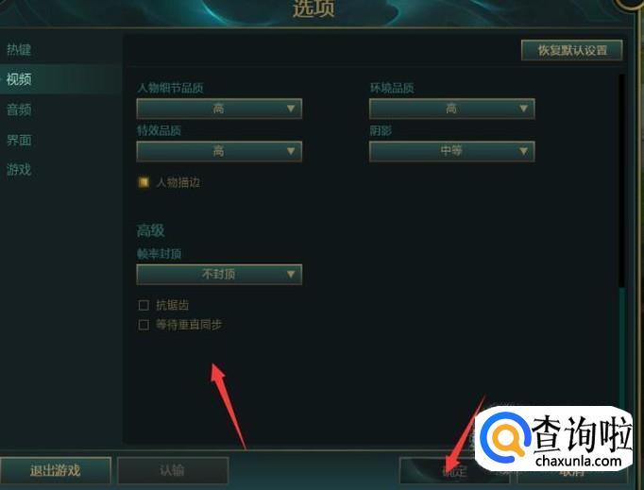Enable the 抗锯齿 checkbox
Screen dimensions: 644x490
coord(144,305)
